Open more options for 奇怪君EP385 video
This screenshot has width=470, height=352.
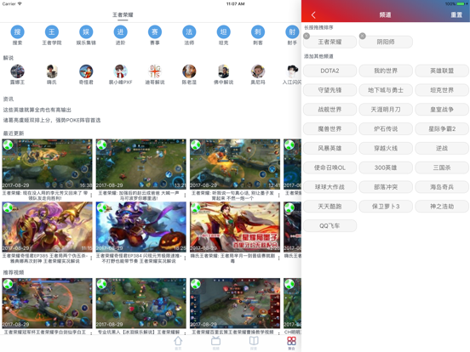coord(91,258)
